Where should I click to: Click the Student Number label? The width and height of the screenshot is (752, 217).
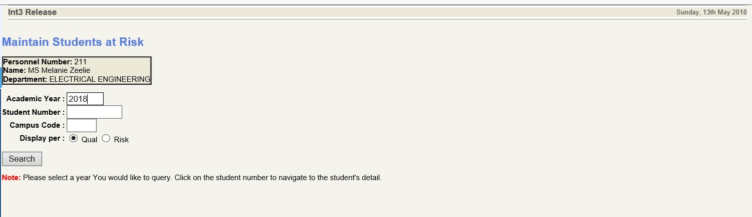[33, 112]
